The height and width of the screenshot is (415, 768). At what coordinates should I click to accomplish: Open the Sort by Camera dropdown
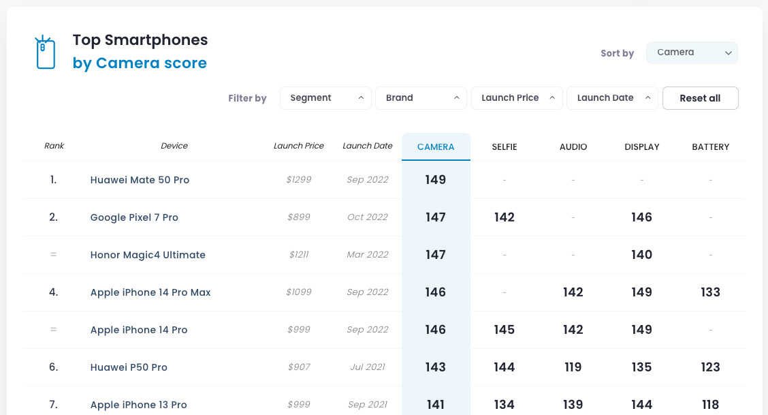692,52
